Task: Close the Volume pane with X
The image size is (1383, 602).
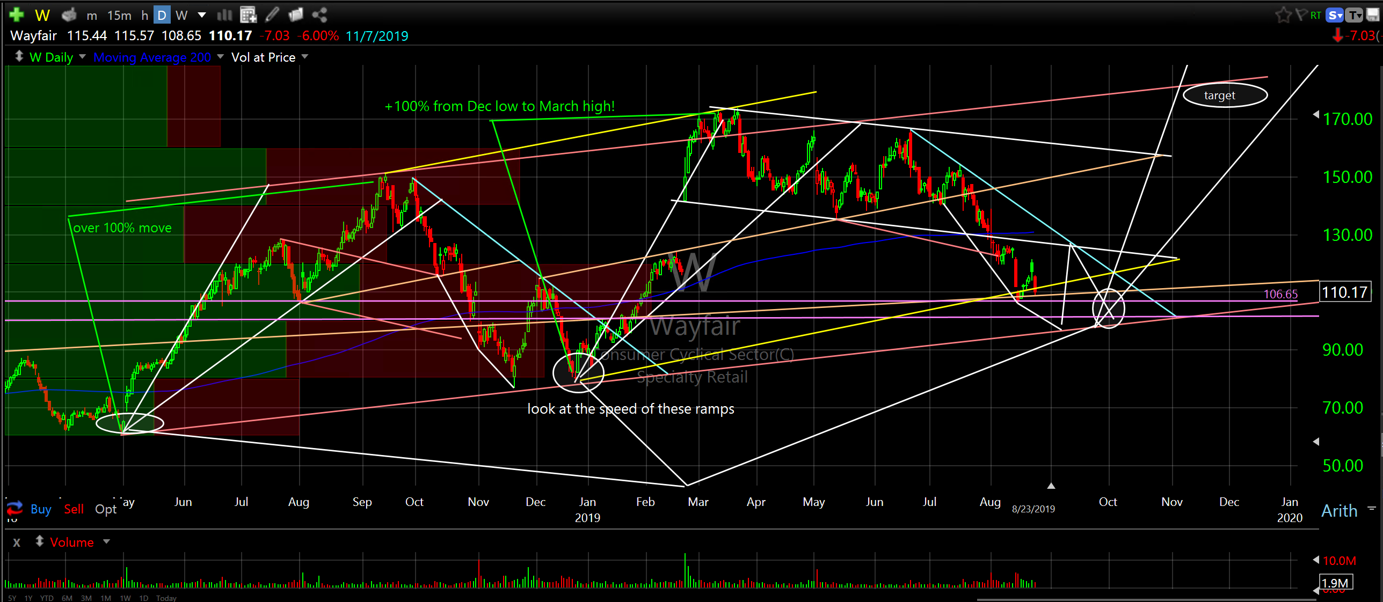Action: (17, 542)
